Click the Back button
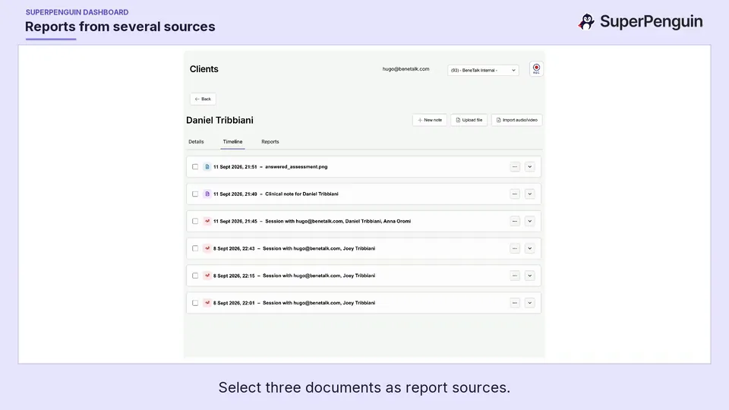729x410 pixels. pyautogui.click(x=203, y=99)
